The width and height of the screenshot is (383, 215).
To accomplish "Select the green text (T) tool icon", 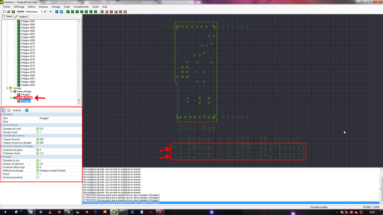I will [86, 11].
